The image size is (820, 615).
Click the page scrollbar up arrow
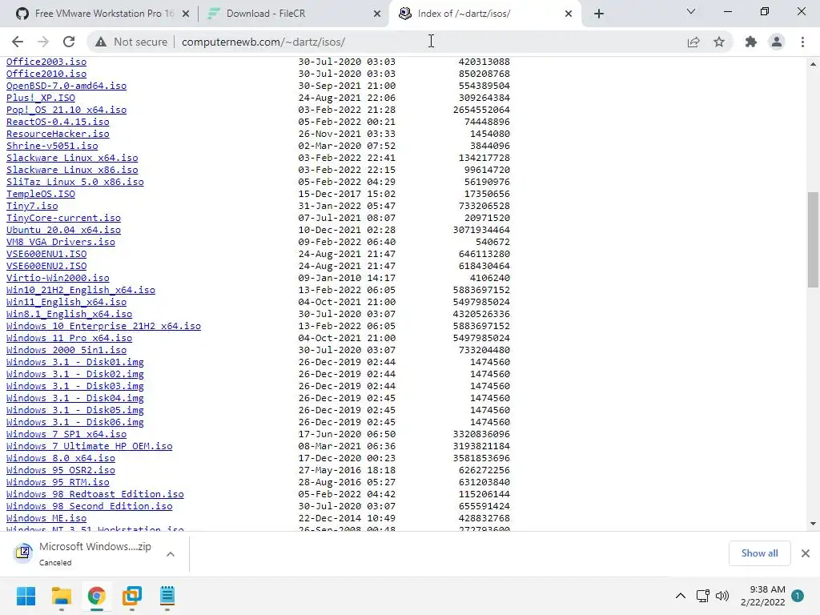[x=813, y=64]
